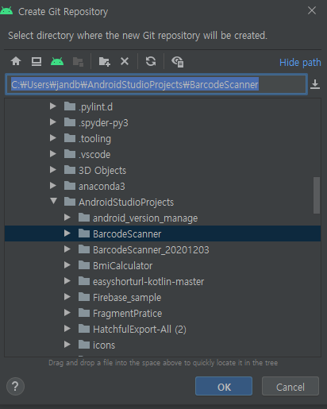Expand the .vscode folder

click(x=53, y=154)
